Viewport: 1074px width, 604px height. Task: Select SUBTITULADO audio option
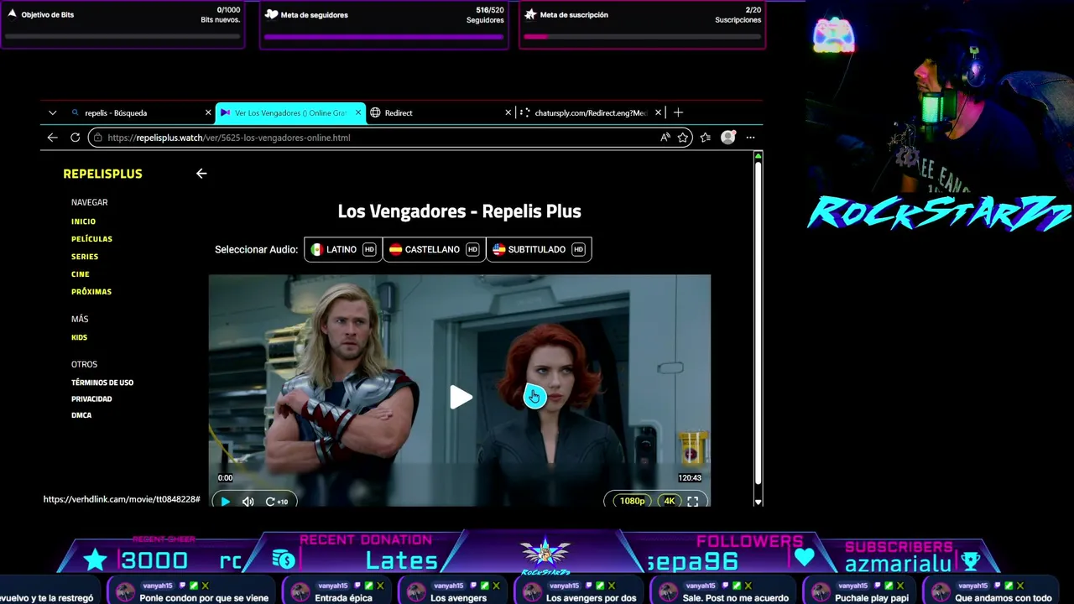tap(539, 249)
